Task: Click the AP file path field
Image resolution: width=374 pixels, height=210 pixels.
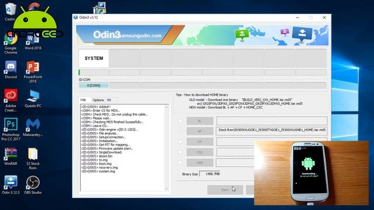Action: [x=272, y=131]
